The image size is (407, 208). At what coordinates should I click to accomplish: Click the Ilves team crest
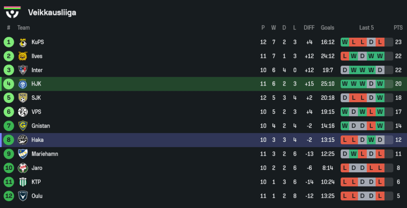(23, 56)
